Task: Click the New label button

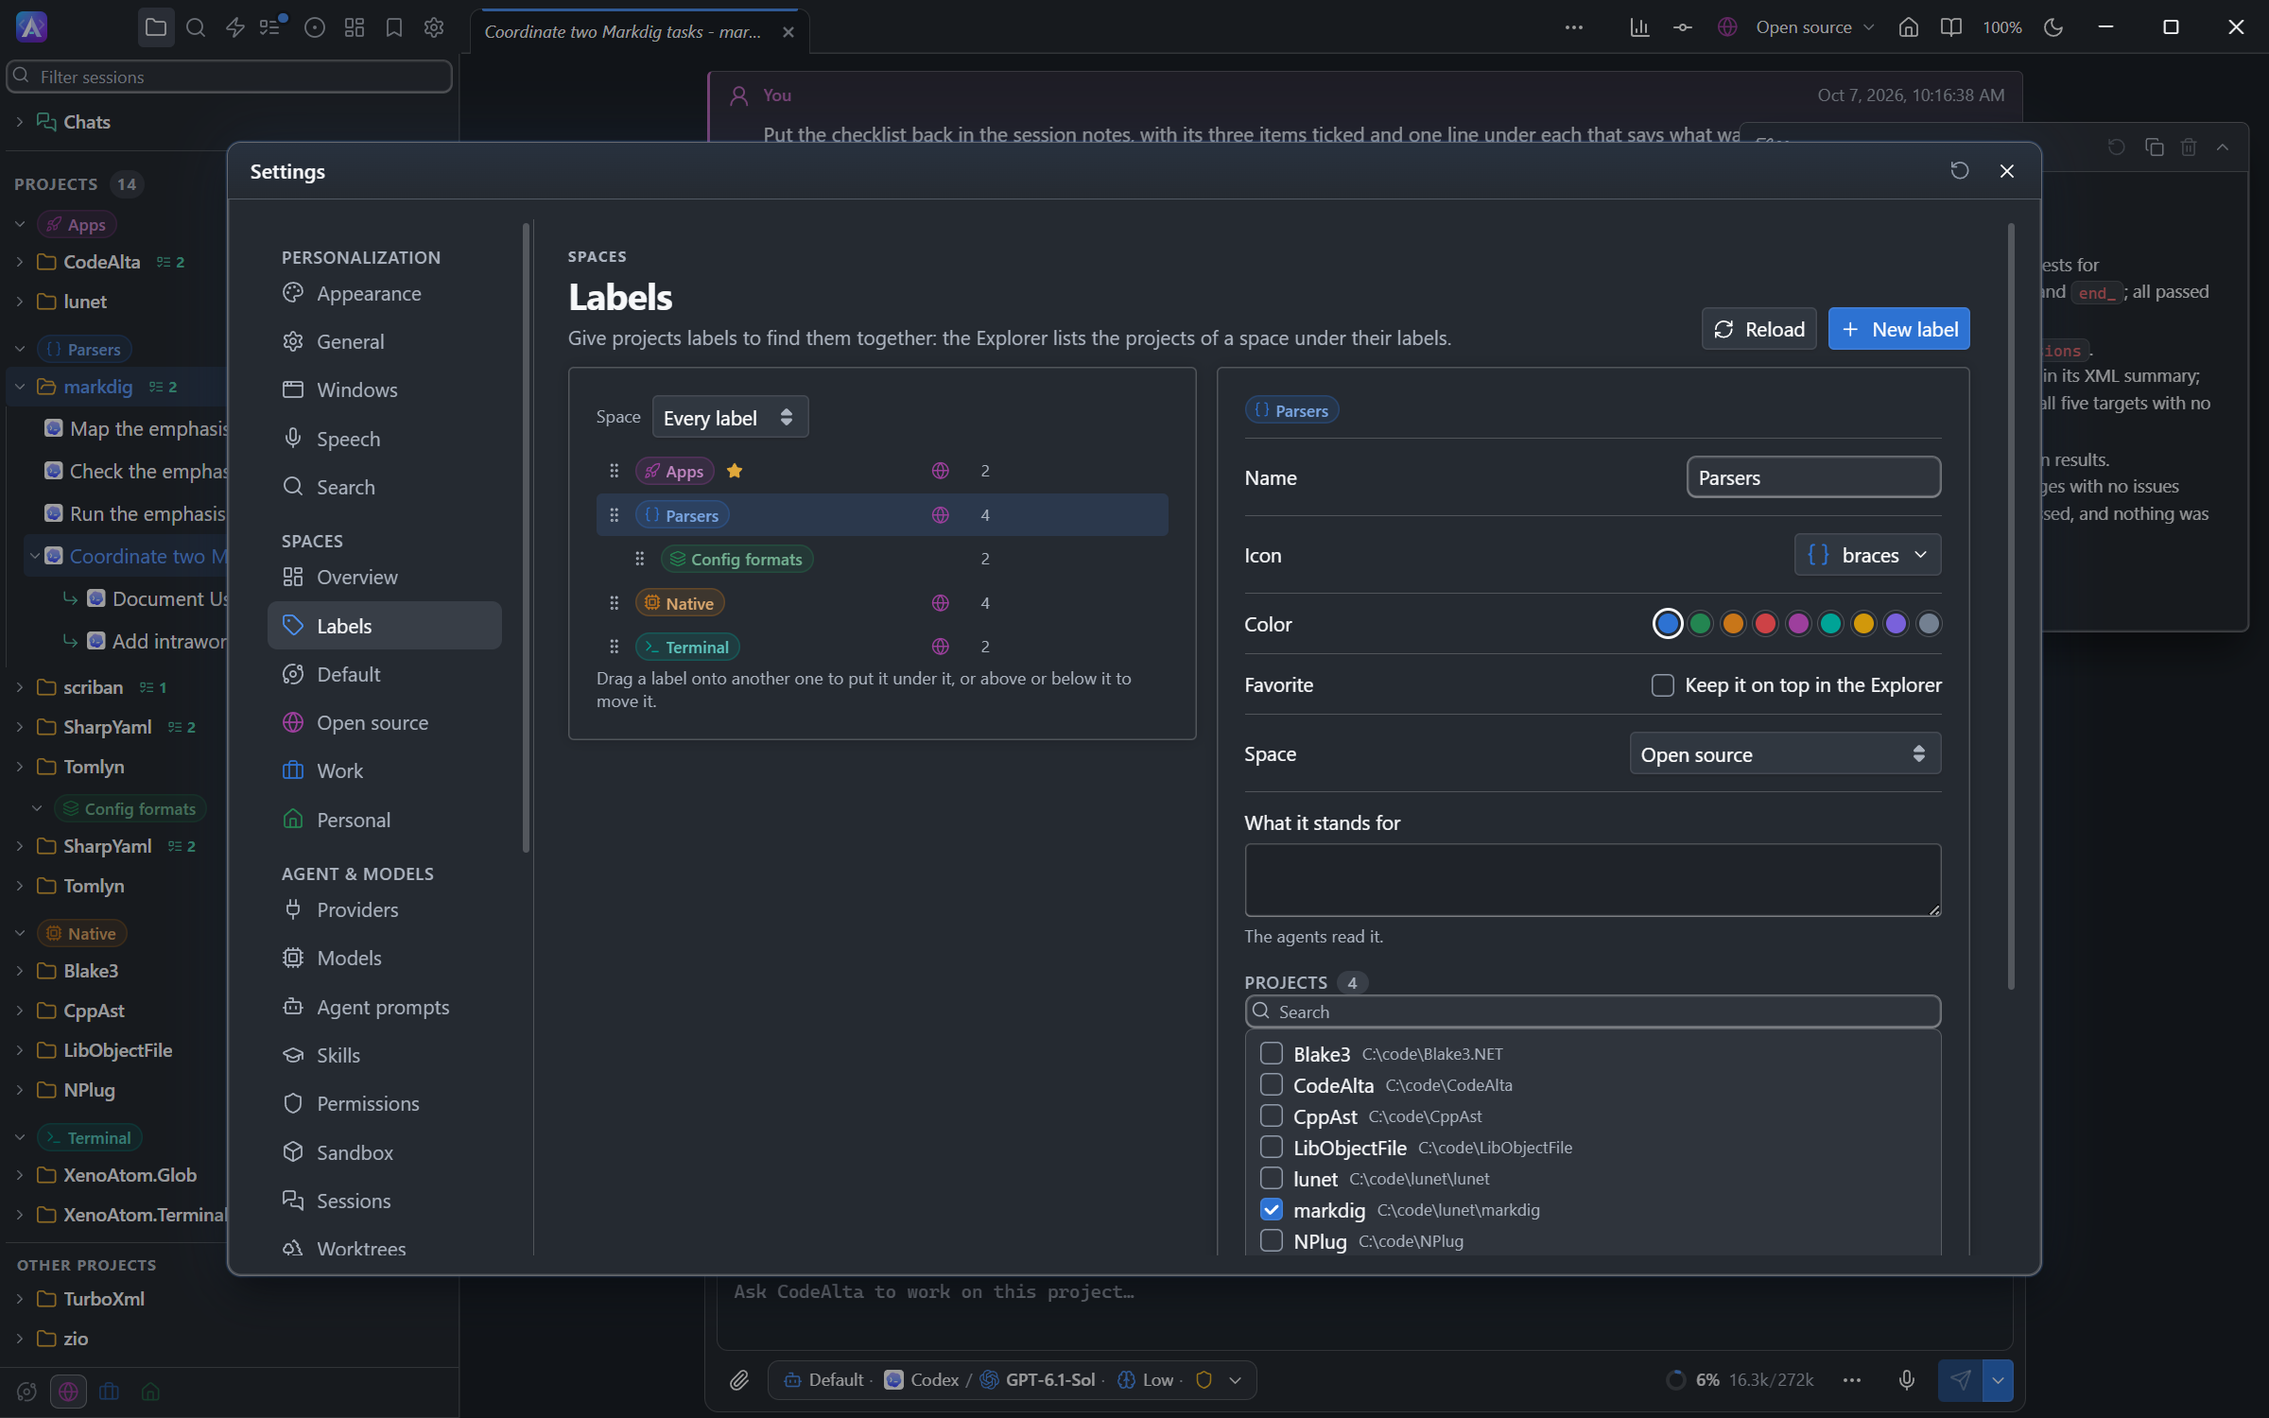Action: 1898,329
